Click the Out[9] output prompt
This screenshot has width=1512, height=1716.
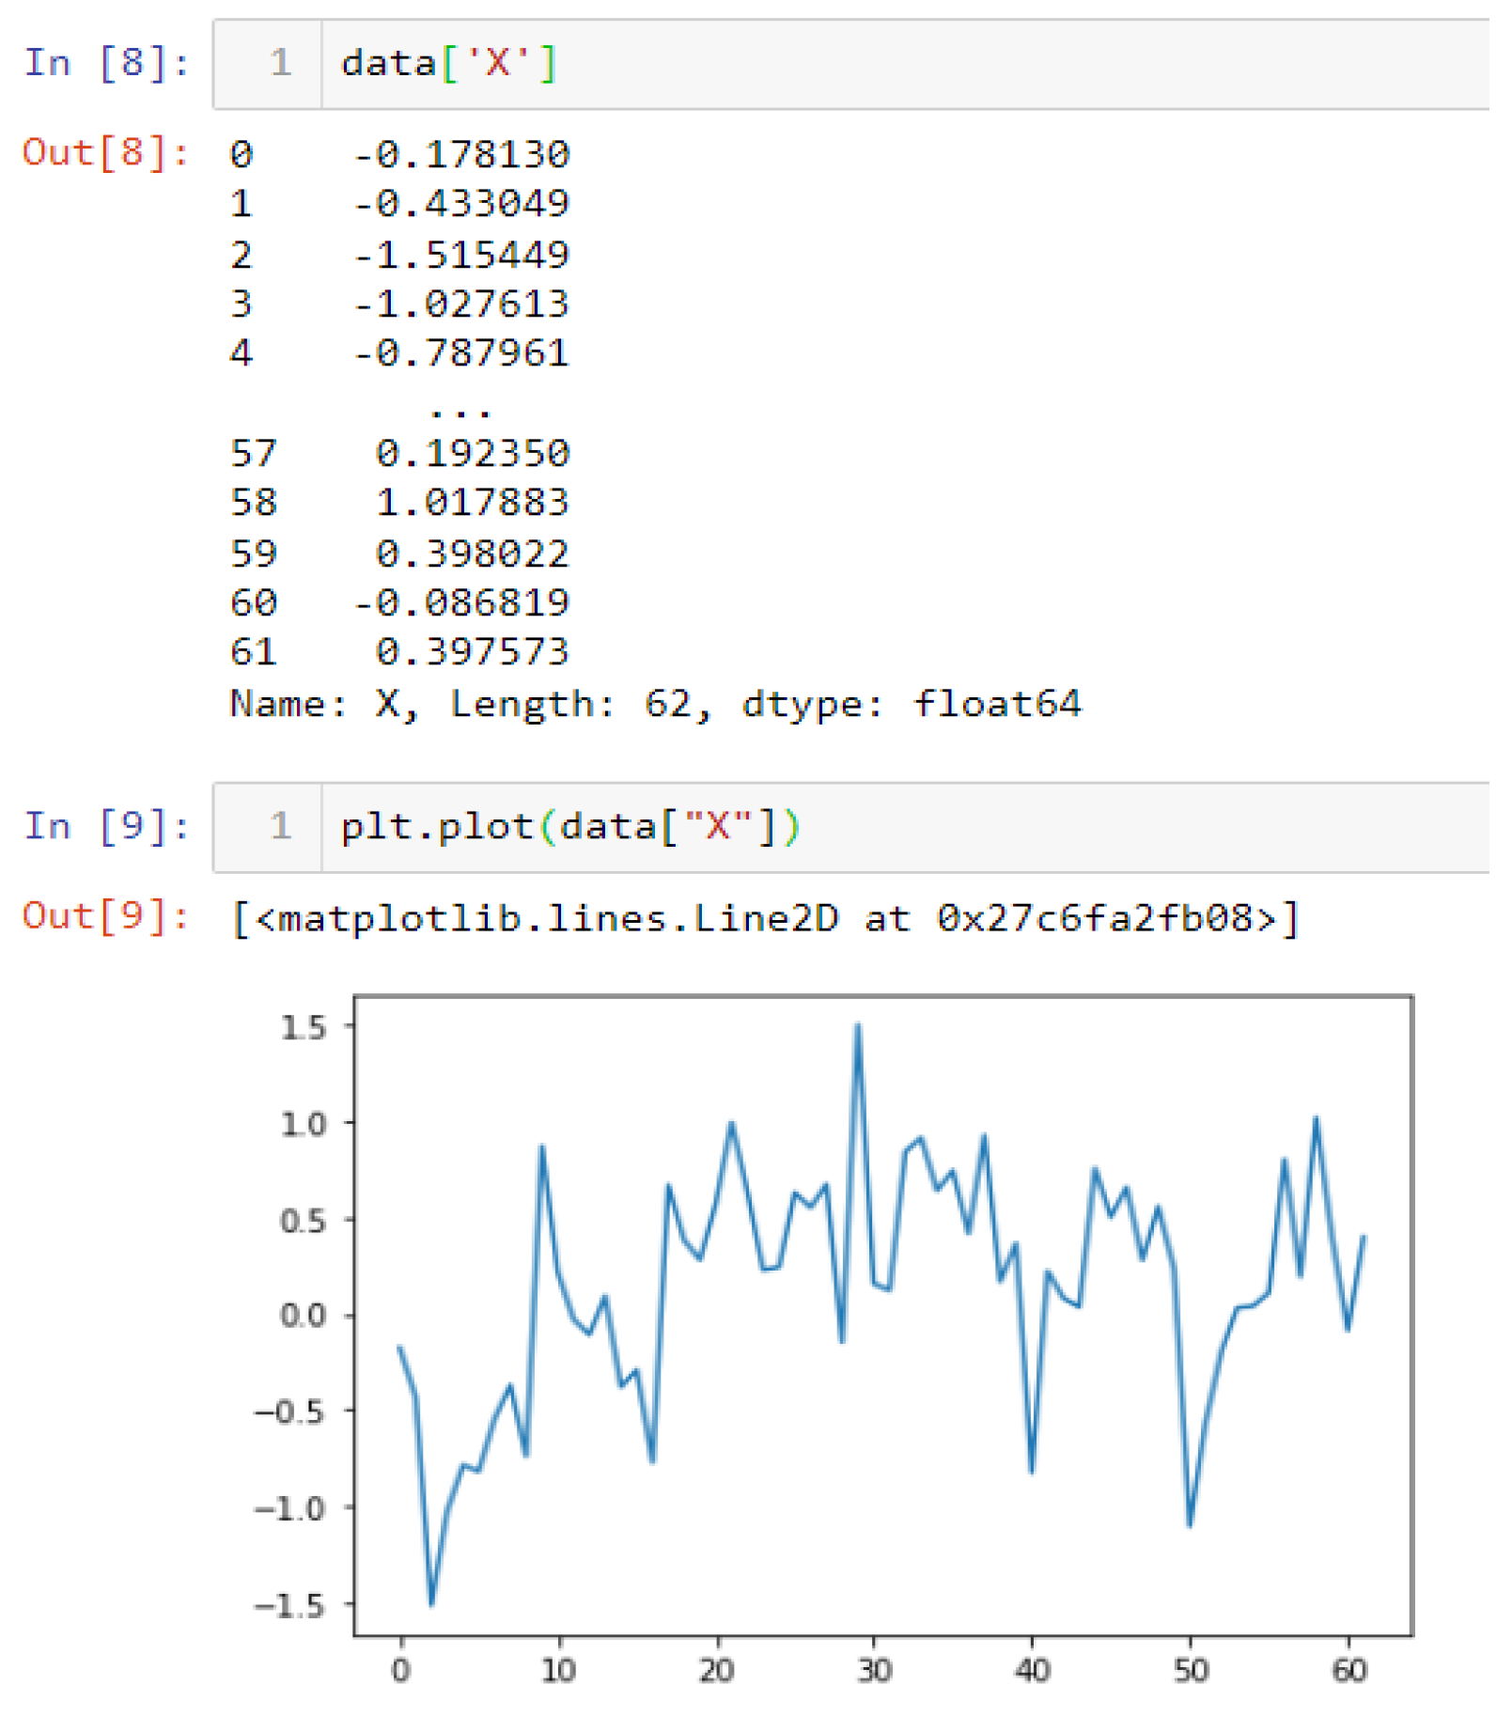coord(105,916)
